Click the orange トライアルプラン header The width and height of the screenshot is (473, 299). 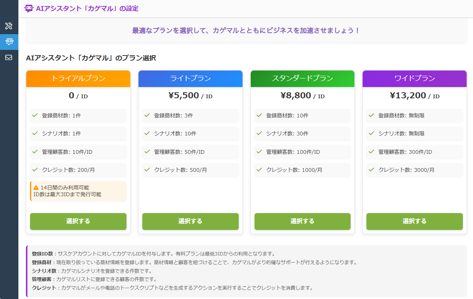78,78
